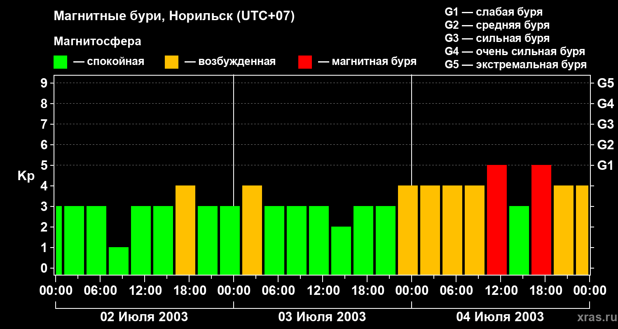This screenshot has height=329, width=618.
Task: Click the '18:00' time label above 02 Июля
Action: click(189, 290)
